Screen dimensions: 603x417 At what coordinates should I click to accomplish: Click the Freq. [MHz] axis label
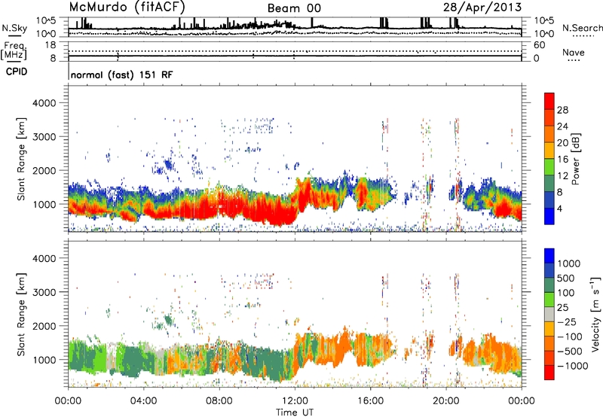pos(14,50)
